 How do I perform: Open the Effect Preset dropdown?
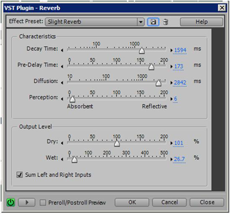pos(141,22)
